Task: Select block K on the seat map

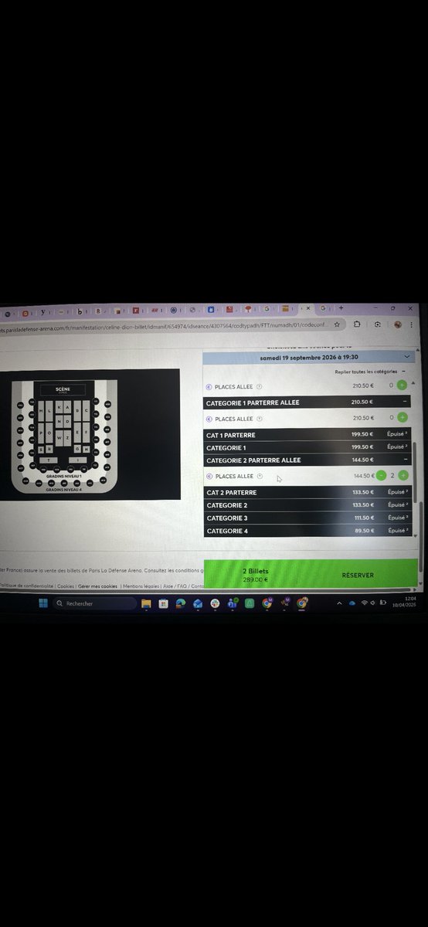Action: tap(59, 407)
